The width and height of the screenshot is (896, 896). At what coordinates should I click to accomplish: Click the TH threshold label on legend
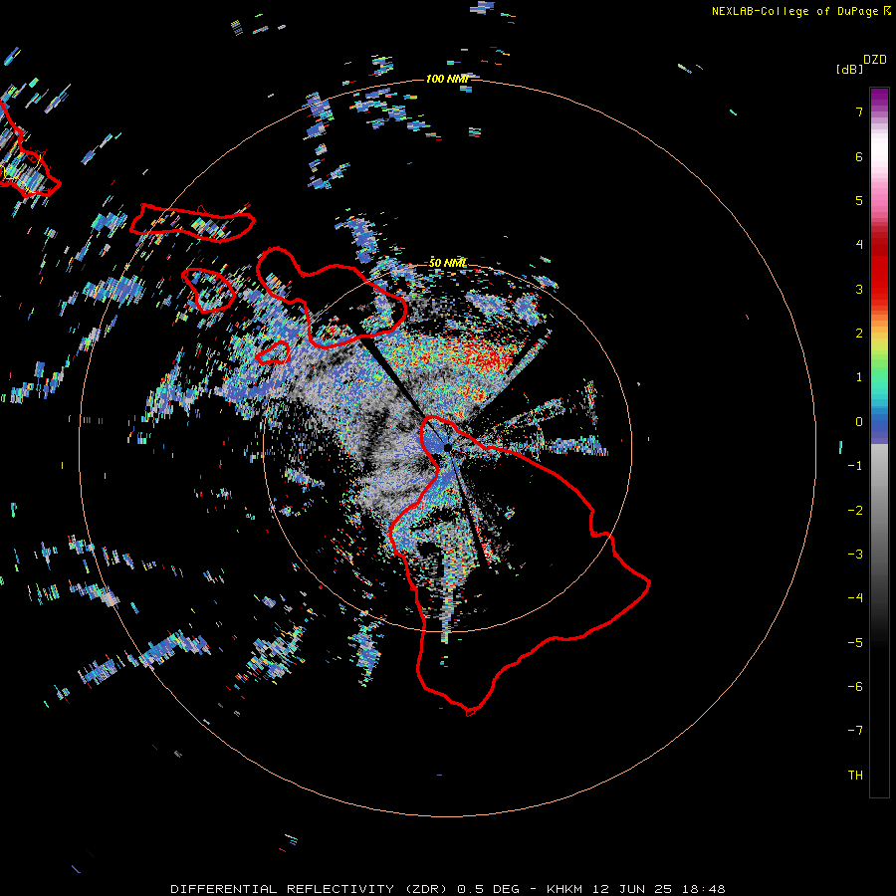855,776
